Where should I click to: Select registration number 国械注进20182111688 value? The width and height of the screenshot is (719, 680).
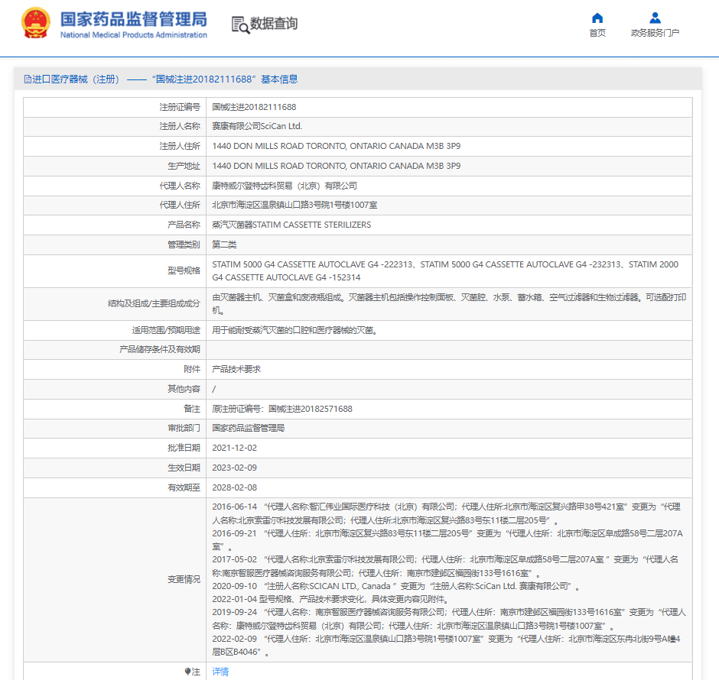254,107
